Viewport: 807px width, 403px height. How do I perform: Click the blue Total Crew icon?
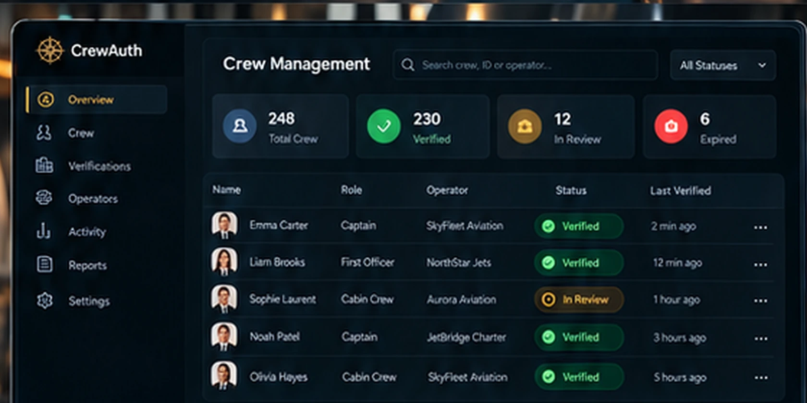pyautogui.click(x=240, y=126)
